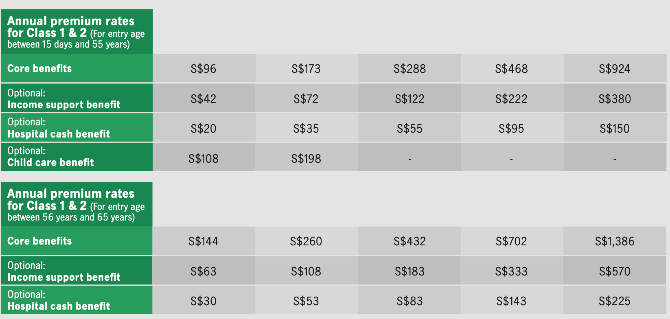The height and width of the screenshot is (319, 670).
Task: Click the S$35 hospital cash premium
Action: click(306, 129)
